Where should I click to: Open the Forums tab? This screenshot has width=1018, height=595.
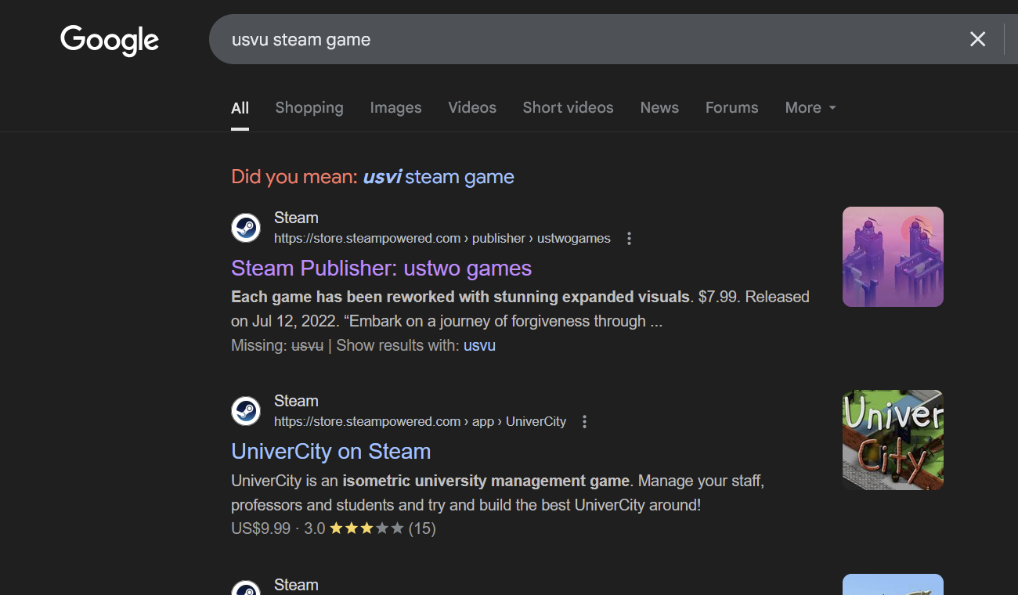coord(731,108)
